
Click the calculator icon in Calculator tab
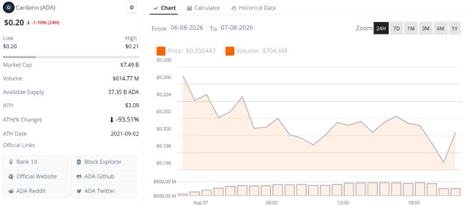[x=189, y=8]
